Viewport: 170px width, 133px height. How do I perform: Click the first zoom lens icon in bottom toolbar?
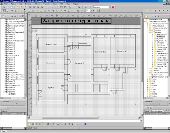pos(78,124)
